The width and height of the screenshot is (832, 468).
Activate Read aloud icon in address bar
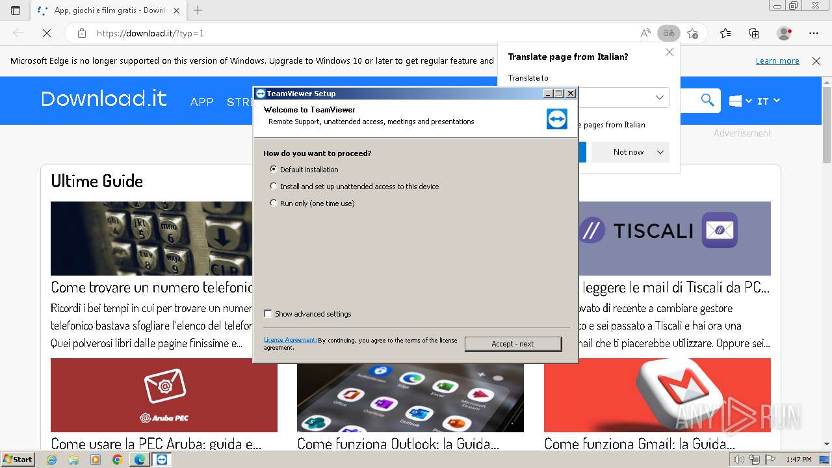coord(645,33)
